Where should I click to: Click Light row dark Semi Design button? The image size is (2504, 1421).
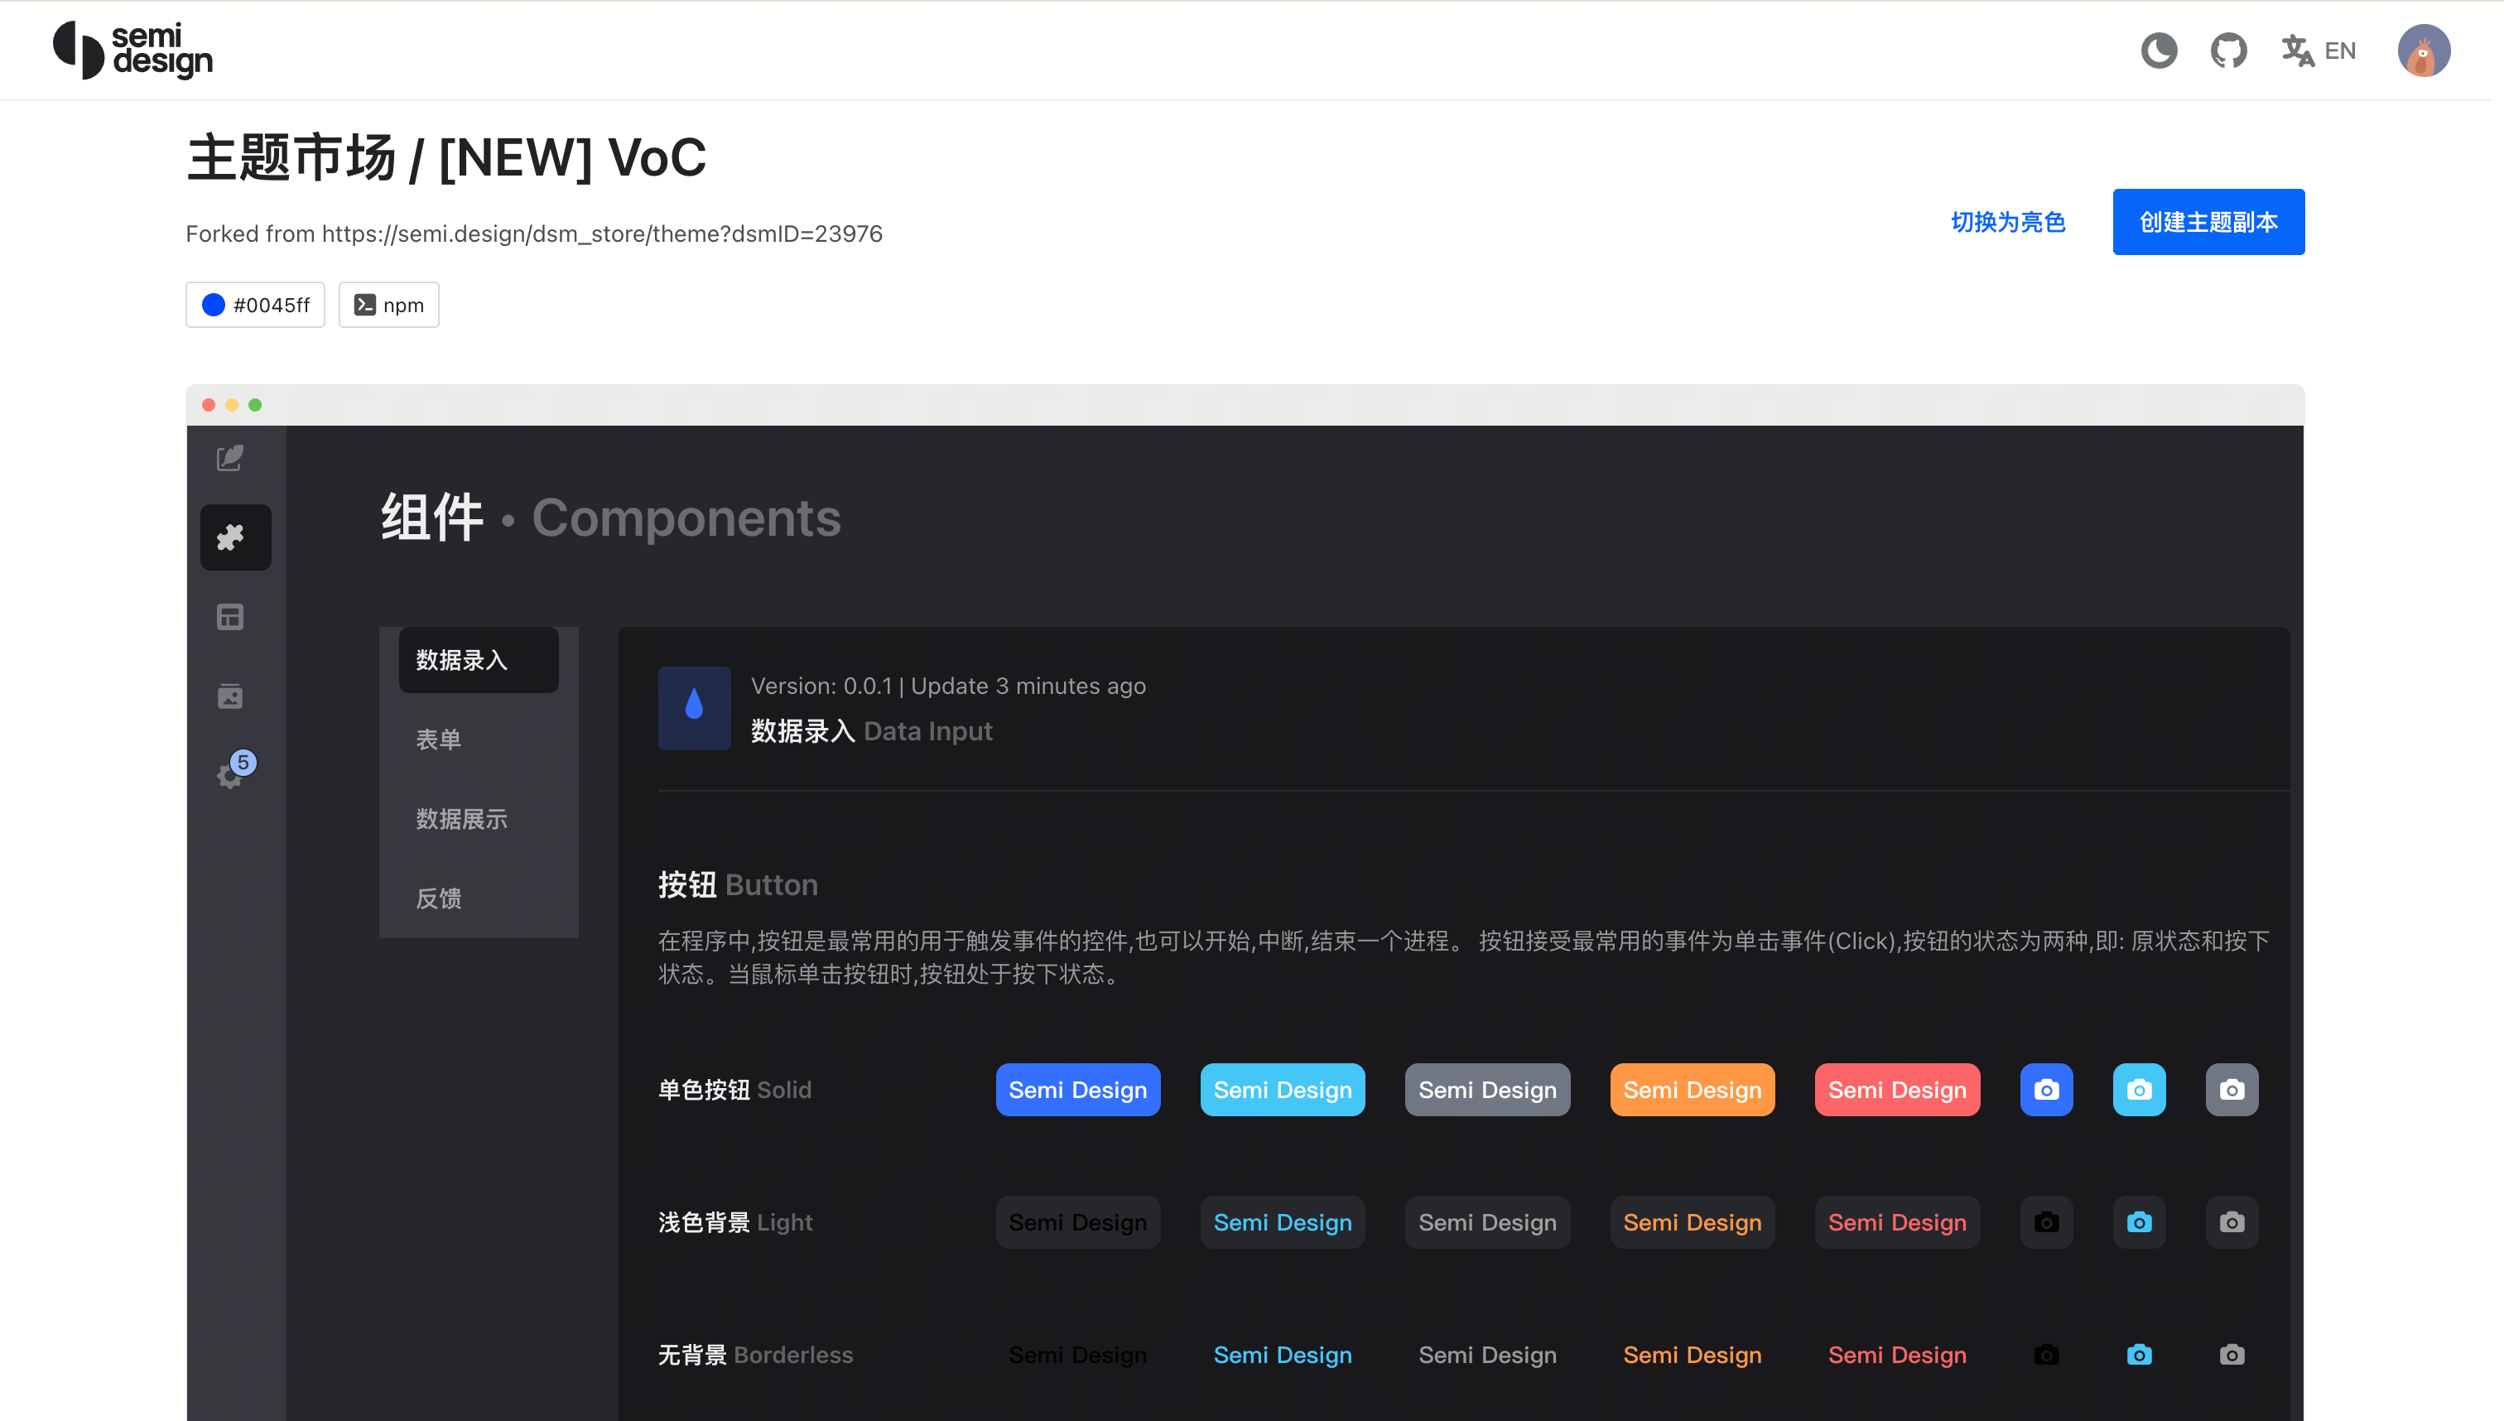[1077, 1222]
